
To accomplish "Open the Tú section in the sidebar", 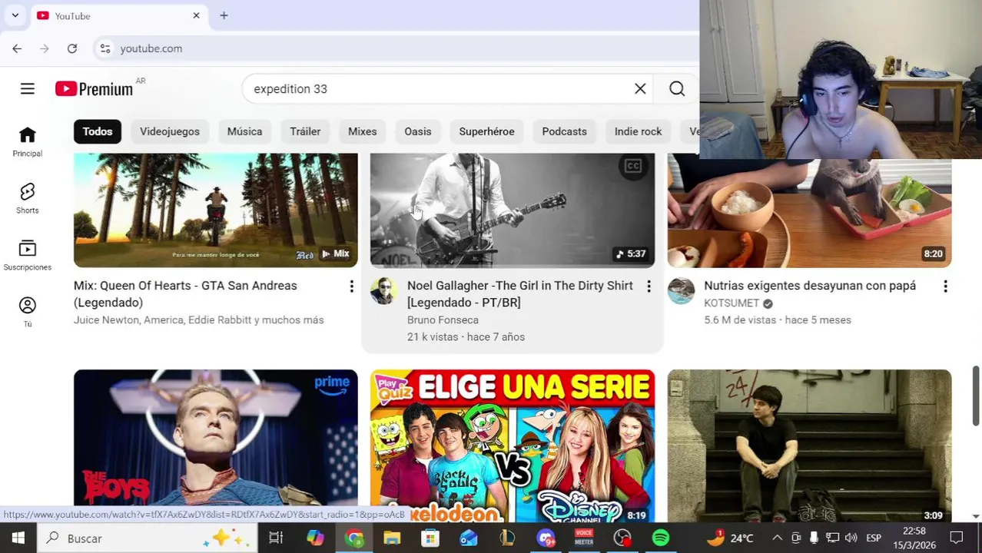I will (27, 312).
